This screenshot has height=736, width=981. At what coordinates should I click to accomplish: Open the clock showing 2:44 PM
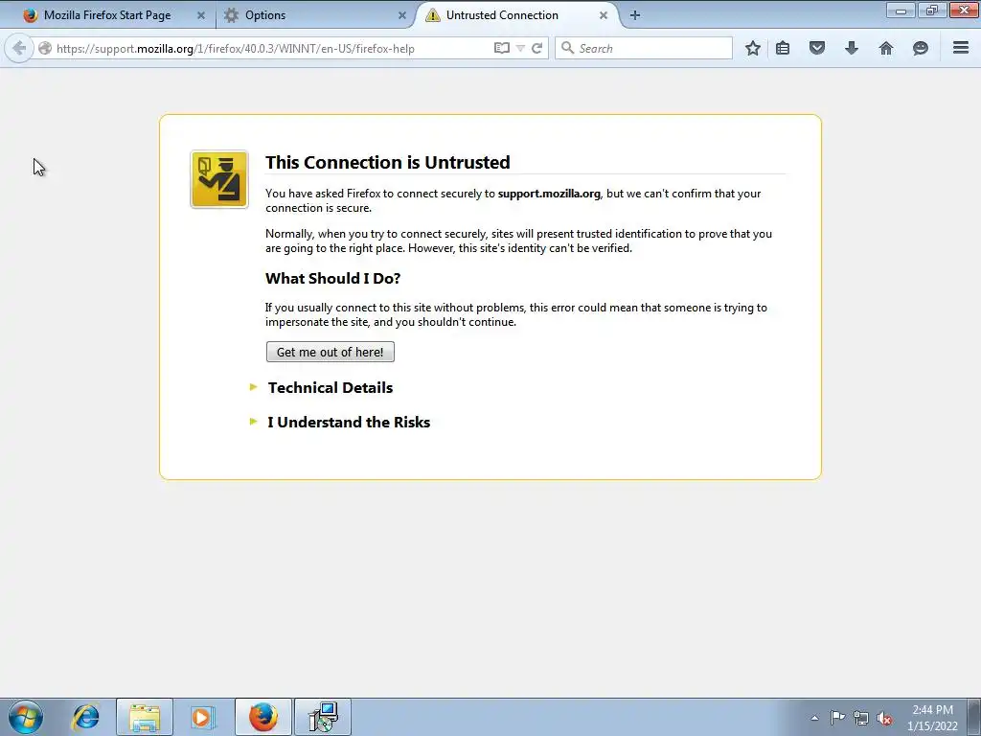[932, 718]
